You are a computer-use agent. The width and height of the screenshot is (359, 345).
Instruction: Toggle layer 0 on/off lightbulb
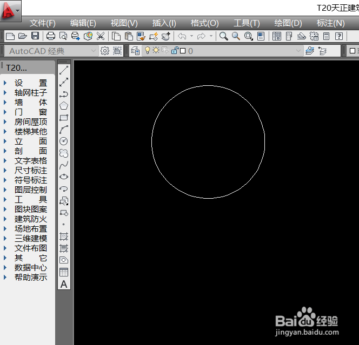pyautogui.click(x=148, y=50)
